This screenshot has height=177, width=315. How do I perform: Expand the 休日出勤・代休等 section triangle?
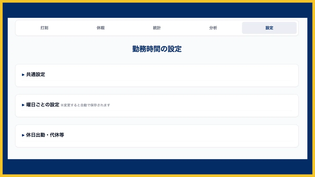click(23, 135)
